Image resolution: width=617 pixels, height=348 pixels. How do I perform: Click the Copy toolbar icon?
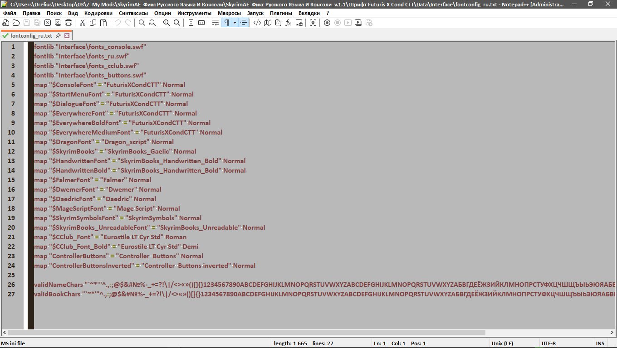pyautogui.click(x=93, y=23)
